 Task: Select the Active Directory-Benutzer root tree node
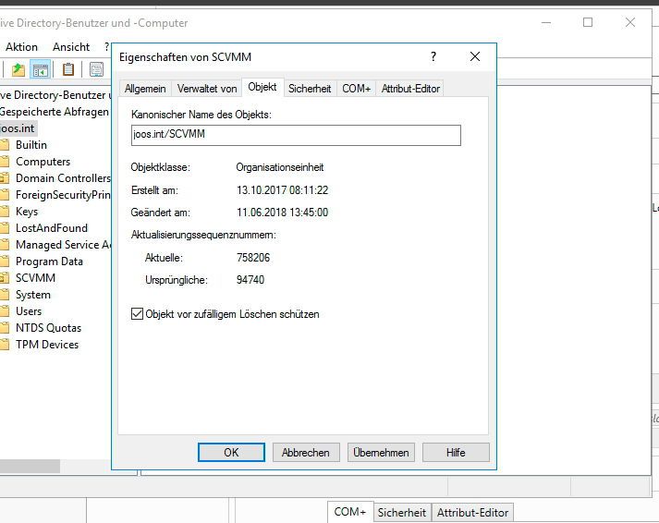pos(55,95)
